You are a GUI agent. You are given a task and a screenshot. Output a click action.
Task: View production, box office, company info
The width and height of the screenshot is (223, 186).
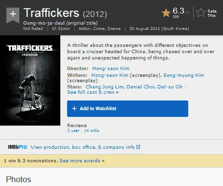[83, 147]
